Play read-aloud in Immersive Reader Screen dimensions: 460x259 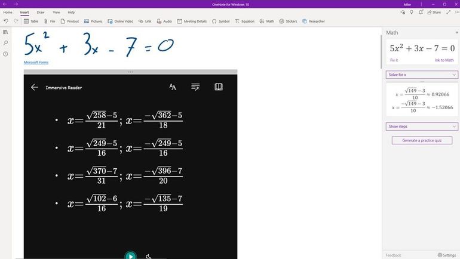pos(131,255)
